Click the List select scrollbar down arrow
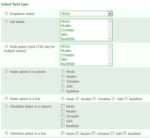The height and width of the screenshot is (138, 150). pos(110,39)
